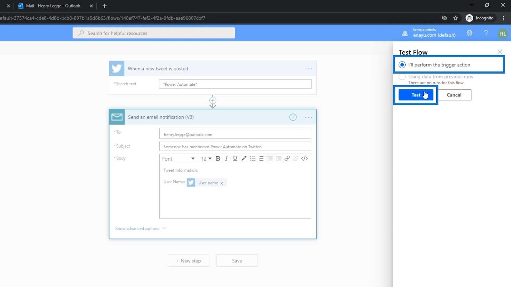Apply bulleted list in Body
This screenshot has height=287, width=511.
[252, 158]
